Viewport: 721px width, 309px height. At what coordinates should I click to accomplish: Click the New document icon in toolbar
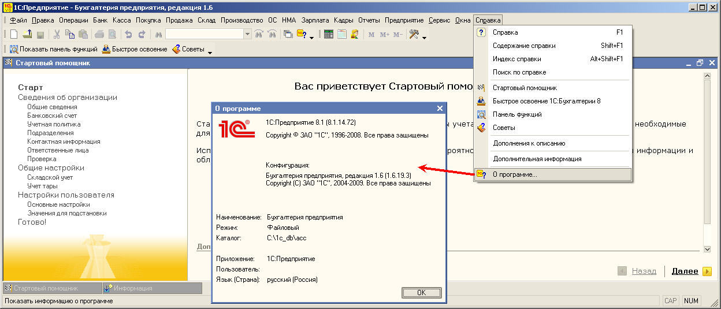tap(14, 35)
